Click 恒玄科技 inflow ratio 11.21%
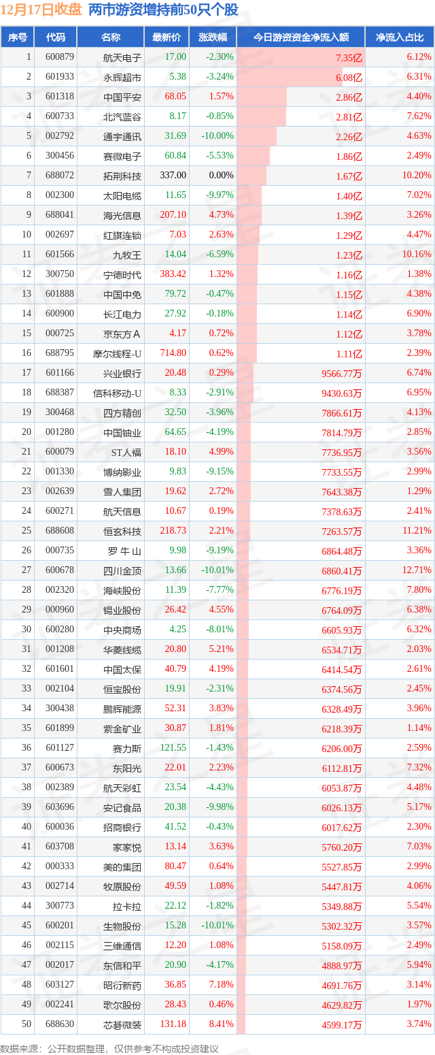The height and width of the screenshot is (1055, 435). coord(417,531)
